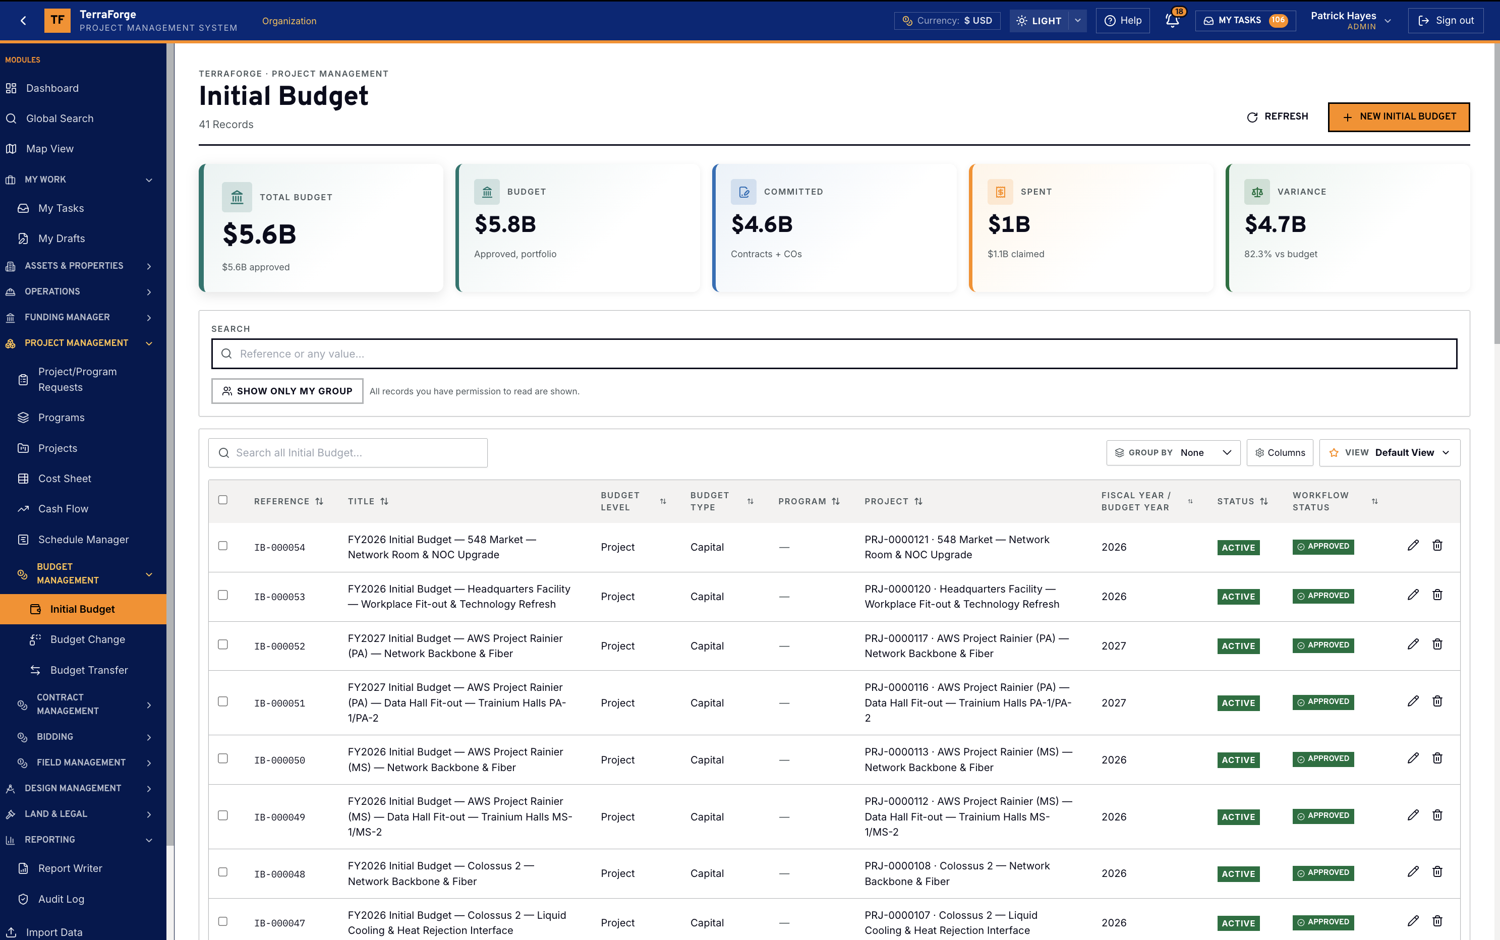This screenshot has height=940, width=1500.
Task: Delete record IB-000054 with trash icon
Action: (x=1437, y=546)
